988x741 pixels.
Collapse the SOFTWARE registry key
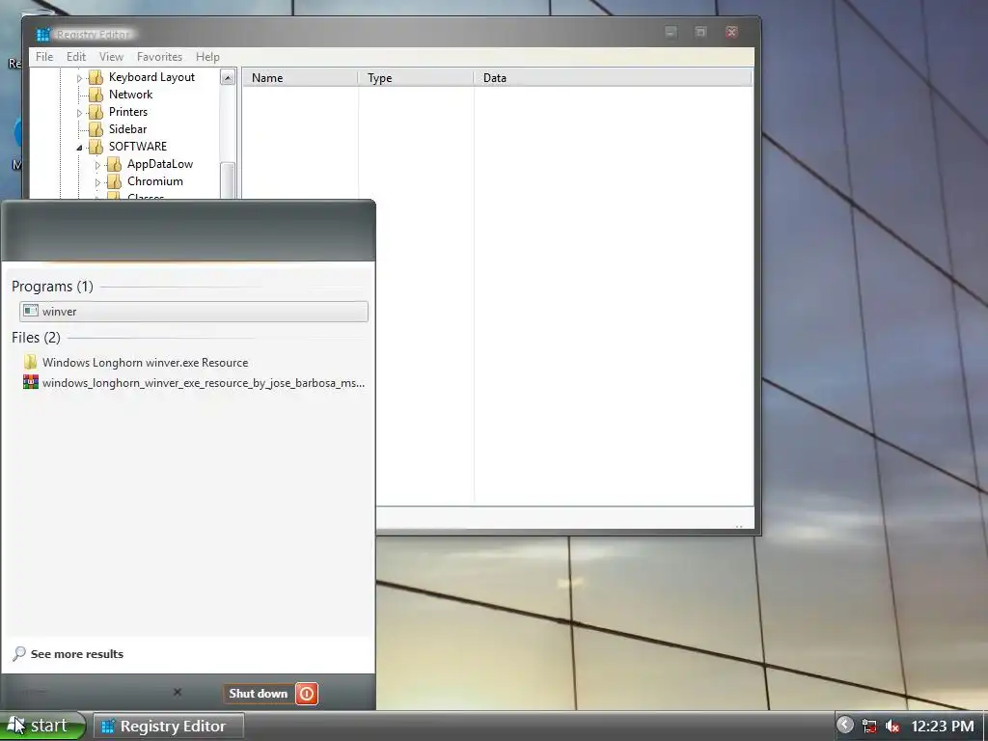(x=79, y=148)
